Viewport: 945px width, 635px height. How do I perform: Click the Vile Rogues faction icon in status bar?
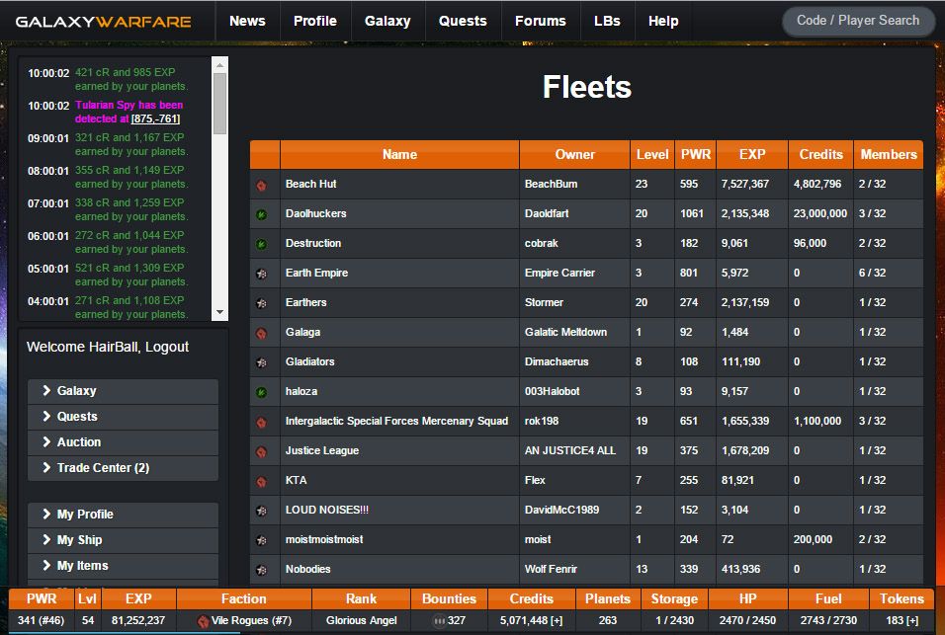[x=203, y=621]
